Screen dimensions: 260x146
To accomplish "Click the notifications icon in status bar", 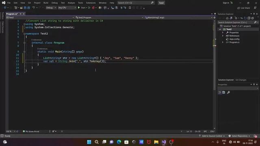I will tap(256, 136).
